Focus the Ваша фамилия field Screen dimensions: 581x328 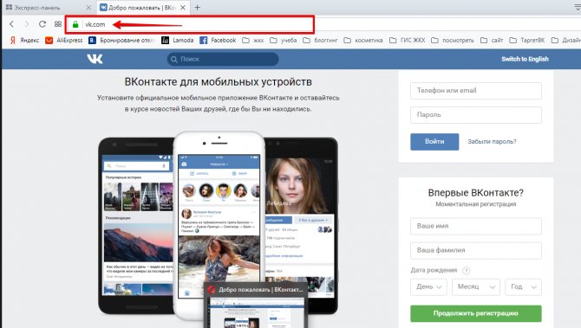pyautogui.click(x=476, y=250)
